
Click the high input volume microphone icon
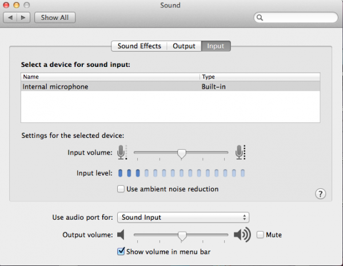[x=240, y=152]
